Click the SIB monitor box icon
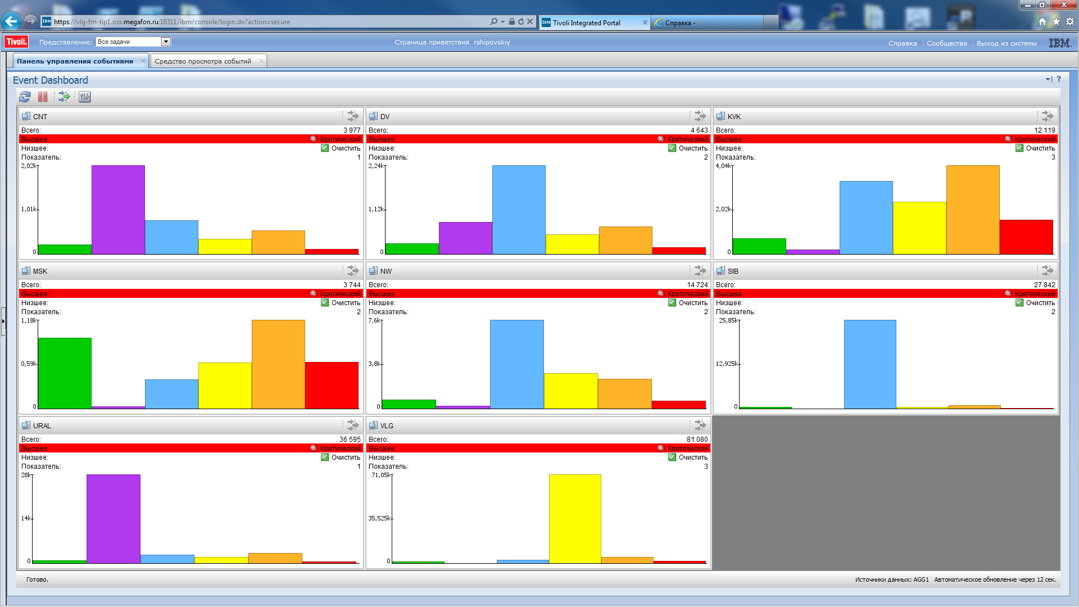The height and width of the screenshot is (607, 1079). (x=720, y=271)
